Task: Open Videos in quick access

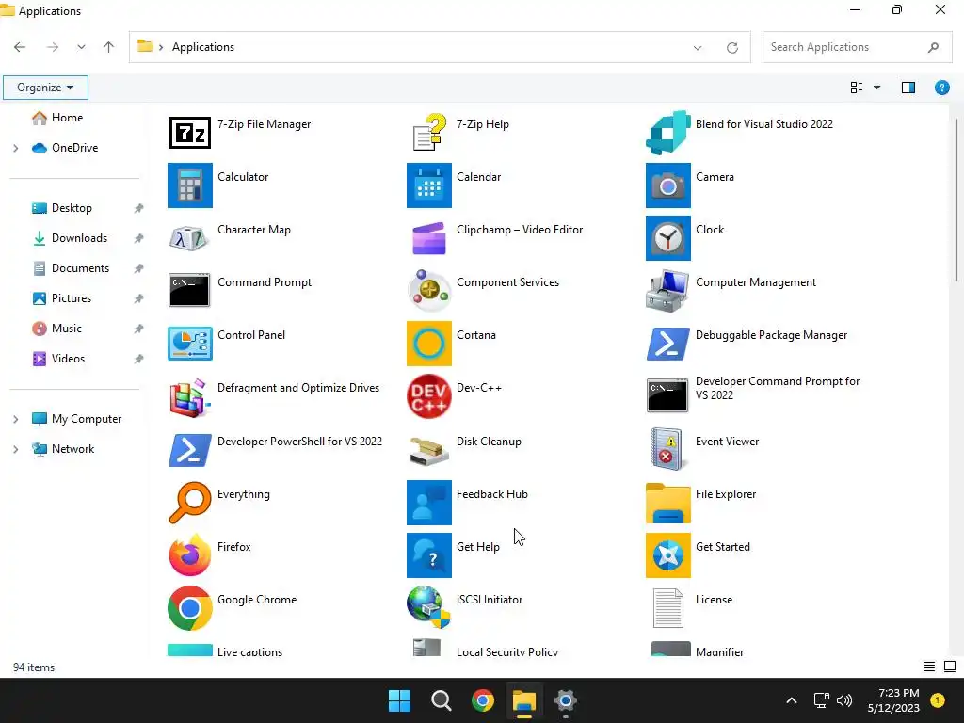Action: click(x=68, y=359)
